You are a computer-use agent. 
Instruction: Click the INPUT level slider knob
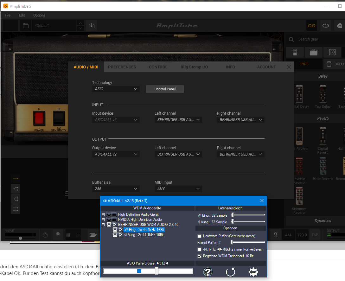coord(21,238)
